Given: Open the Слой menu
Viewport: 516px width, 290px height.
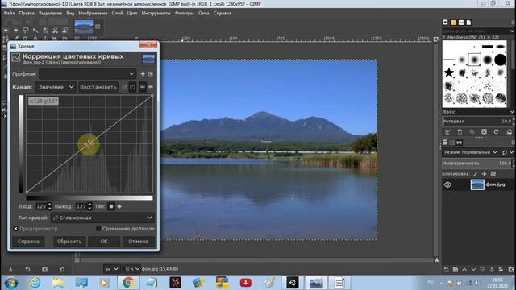Looking at the screenshot, I should click(x=117, y=13).
